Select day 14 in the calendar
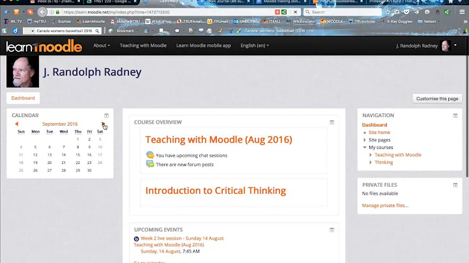 click(x=64, y=155)
